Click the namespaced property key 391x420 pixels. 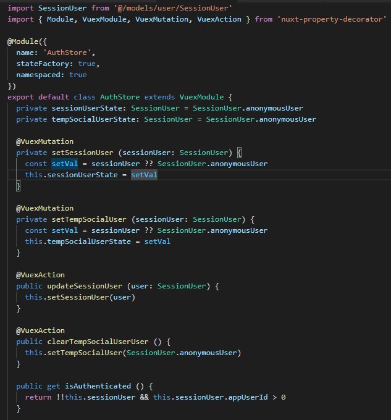coord(38,75)
